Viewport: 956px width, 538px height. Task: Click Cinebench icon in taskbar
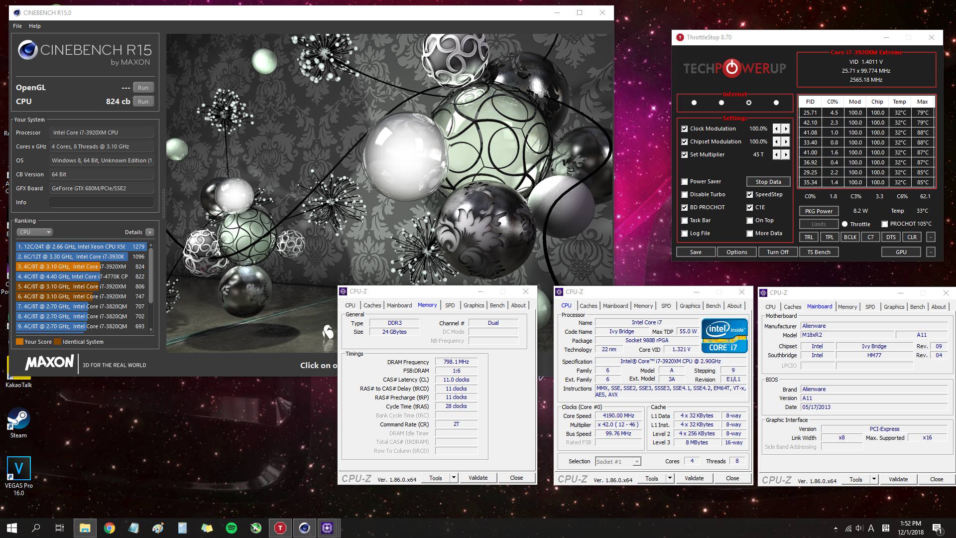[304, 528]
